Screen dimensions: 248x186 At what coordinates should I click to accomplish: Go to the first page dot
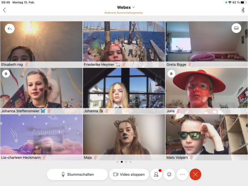click(x=117, y=162)
